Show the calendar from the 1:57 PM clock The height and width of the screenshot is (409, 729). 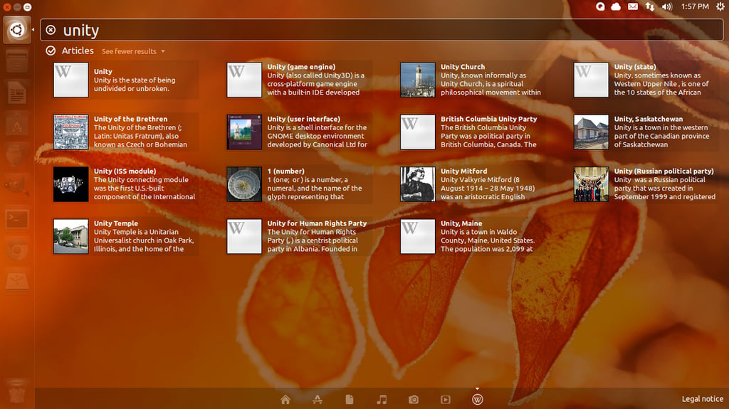point(695,6)
